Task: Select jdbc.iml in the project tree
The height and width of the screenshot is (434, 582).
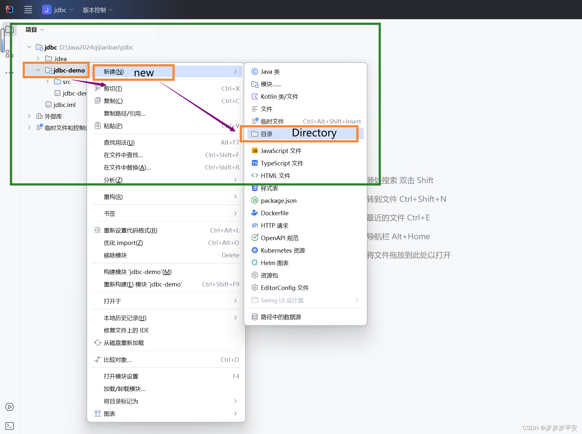Action: tap(65, 104)
